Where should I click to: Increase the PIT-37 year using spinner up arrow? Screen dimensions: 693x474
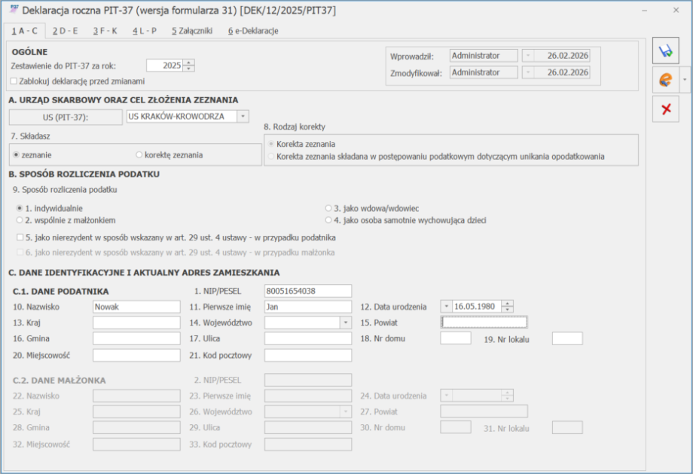point(188,63)
